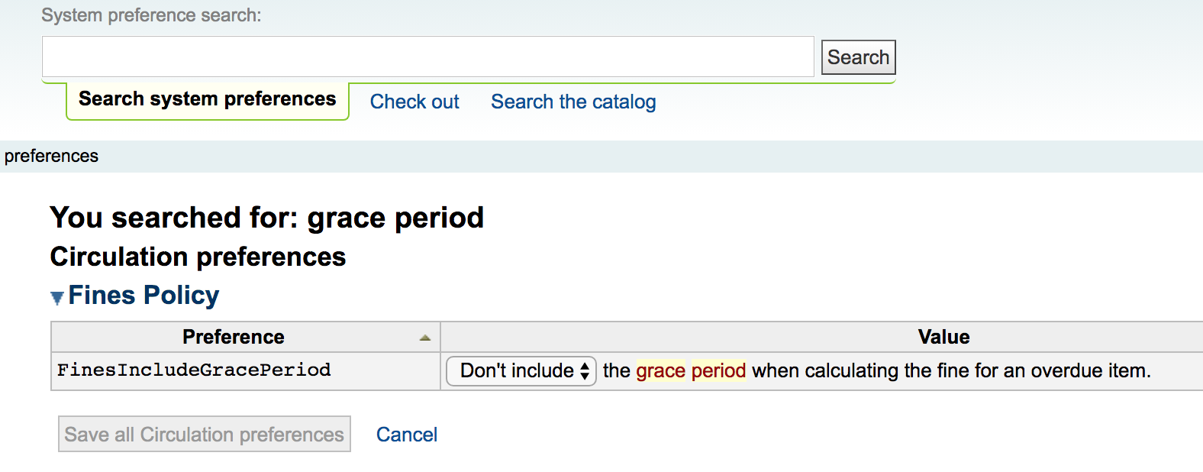Click the Cancel link
The image size is (1203, 472).
click(407, 435)
